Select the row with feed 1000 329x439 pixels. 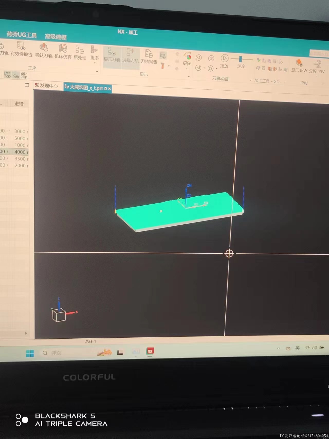[x=14, y=145]
